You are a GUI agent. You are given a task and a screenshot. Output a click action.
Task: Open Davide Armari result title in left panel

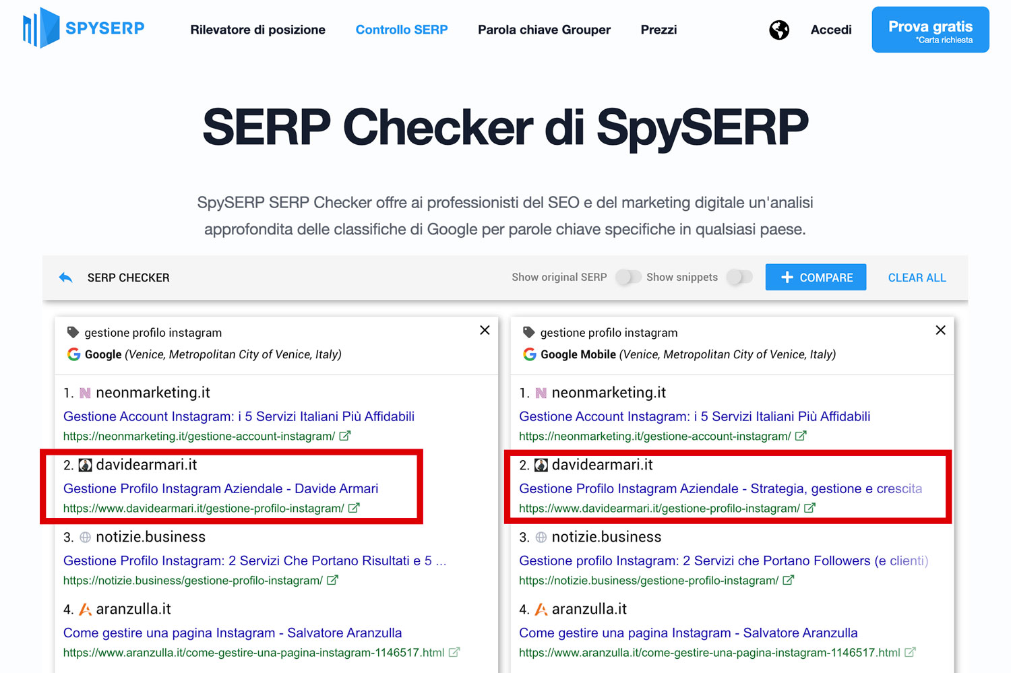pyautogui.click(x=220, y=488)
